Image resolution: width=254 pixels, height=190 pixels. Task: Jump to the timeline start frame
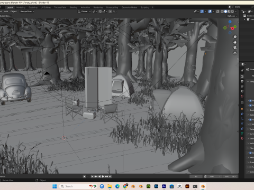point(92,176)
